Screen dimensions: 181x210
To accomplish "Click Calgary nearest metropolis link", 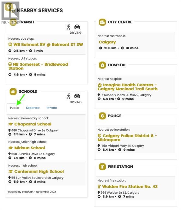I will (x=107, y=42).
